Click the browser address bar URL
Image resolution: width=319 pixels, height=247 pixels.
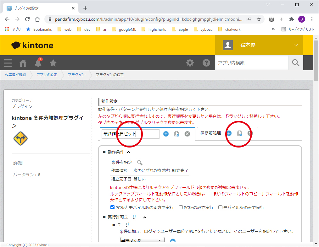pyautogui.click(x=148, y=19)
